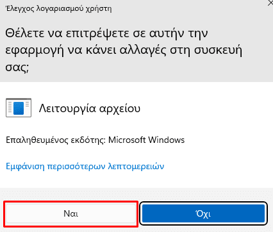Click the Επαληθευμένος εκδότης label
The width and height of the screenshot is (273, 232).
pos(56,140)
